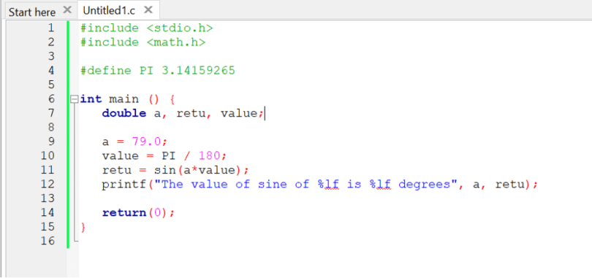
Task: Click the 'degrees' word in printf string
Action: click(425, 185)
